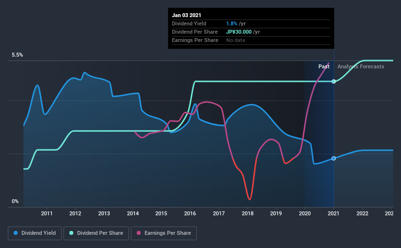Click the Analysts Forecasts section label
The height and width of the screenshot is (248, 401).
(x=360, y=66)
